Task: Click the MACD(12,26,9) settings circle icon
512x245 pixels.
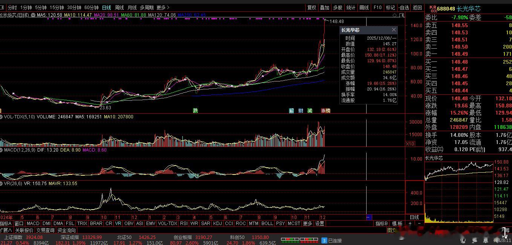Action: [x=2, y=150]
